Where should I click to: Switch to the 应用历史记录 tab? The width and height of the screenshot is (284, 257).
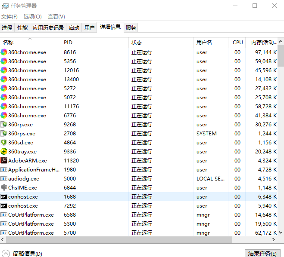click(48, 28)
